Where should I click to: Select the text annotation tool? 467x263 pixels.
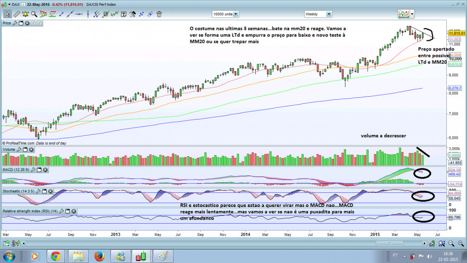[x=123, y=14]
